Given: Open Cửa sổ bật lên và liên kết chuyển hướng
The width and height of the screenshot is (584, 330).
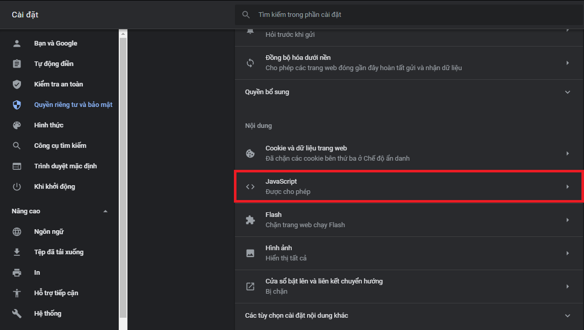Looking at the screenshot, I should (409, 287).
